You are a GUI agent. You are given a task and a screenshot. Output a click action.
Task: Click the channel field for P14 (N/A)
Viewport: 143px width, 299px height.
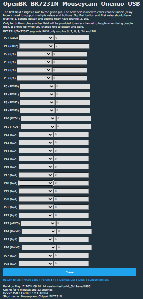click(x=71, y=151)
